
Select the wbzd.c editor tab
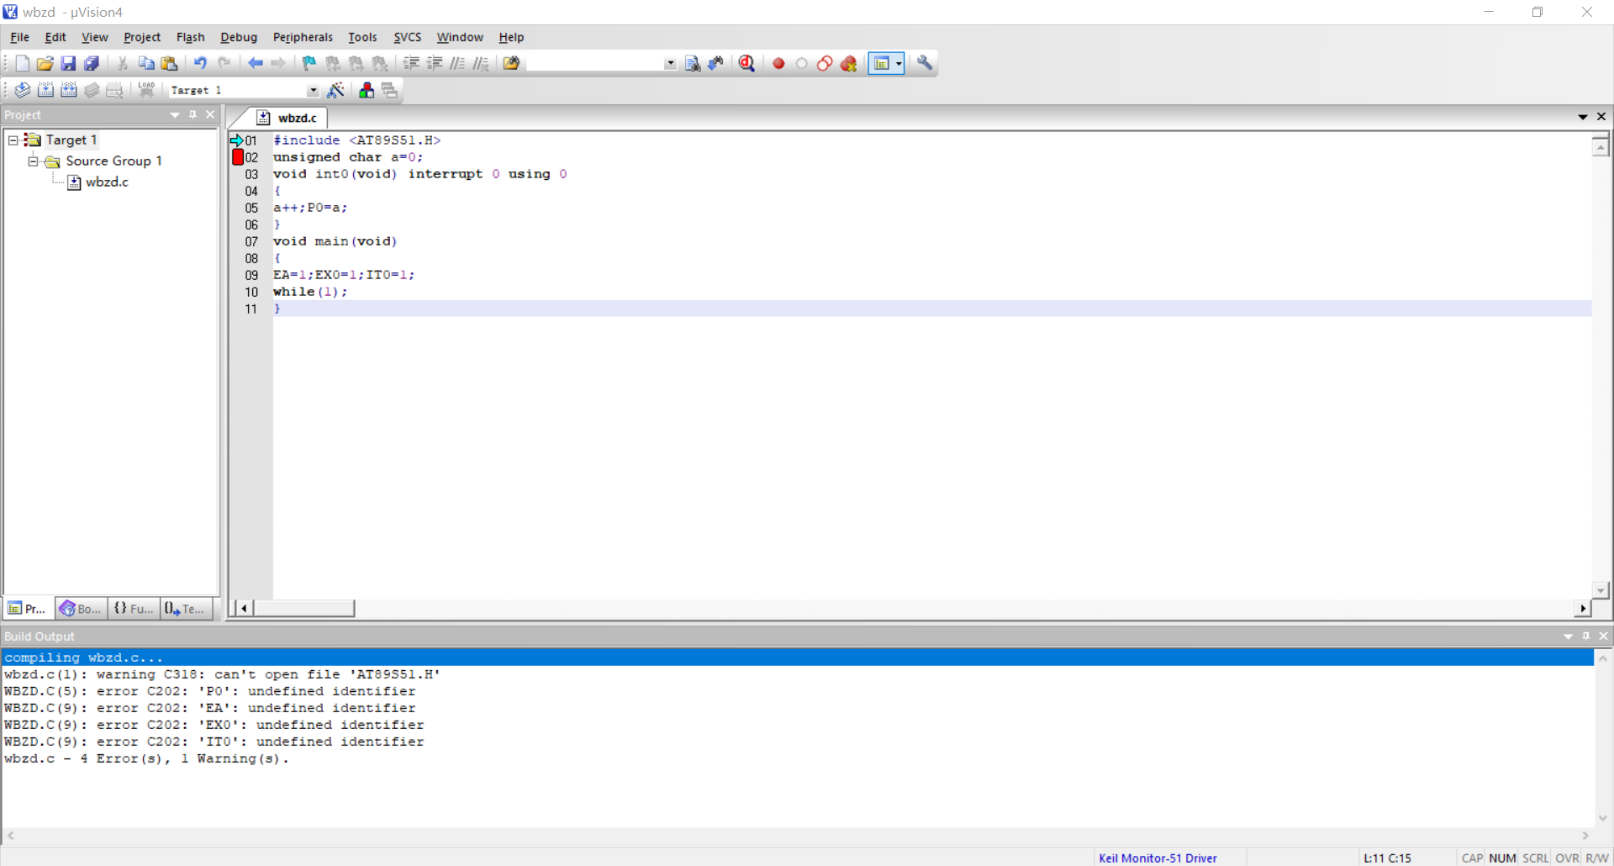[x=288, y=118]
